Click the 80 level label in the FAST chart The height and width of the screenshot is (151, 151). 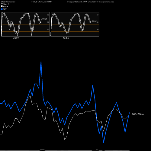(x=48, y=15)
